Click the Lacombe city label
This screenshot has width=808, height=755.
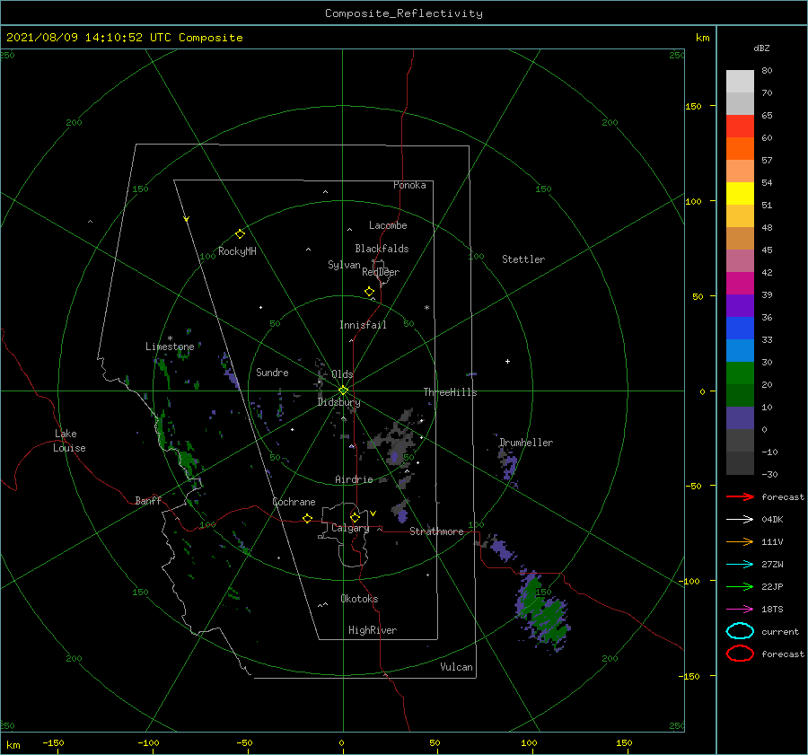coord(388,225)
